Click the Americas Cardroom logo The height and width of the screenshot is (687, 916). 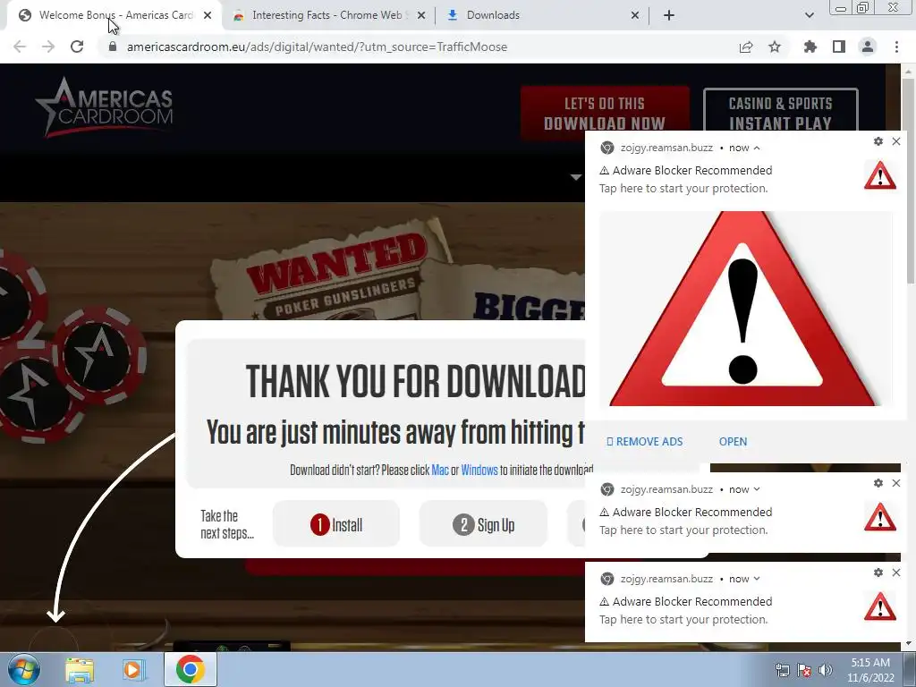click(106, 107)
